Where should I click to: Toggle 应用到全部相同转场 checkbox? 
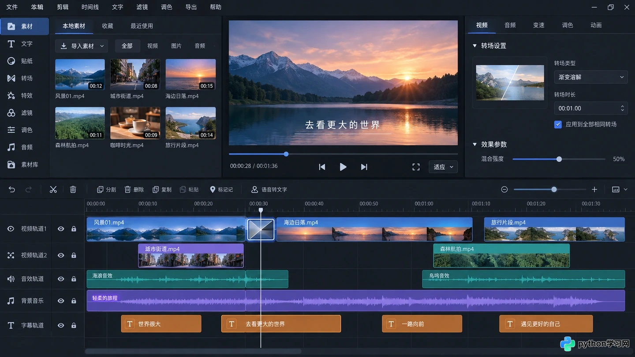[558, 124]
